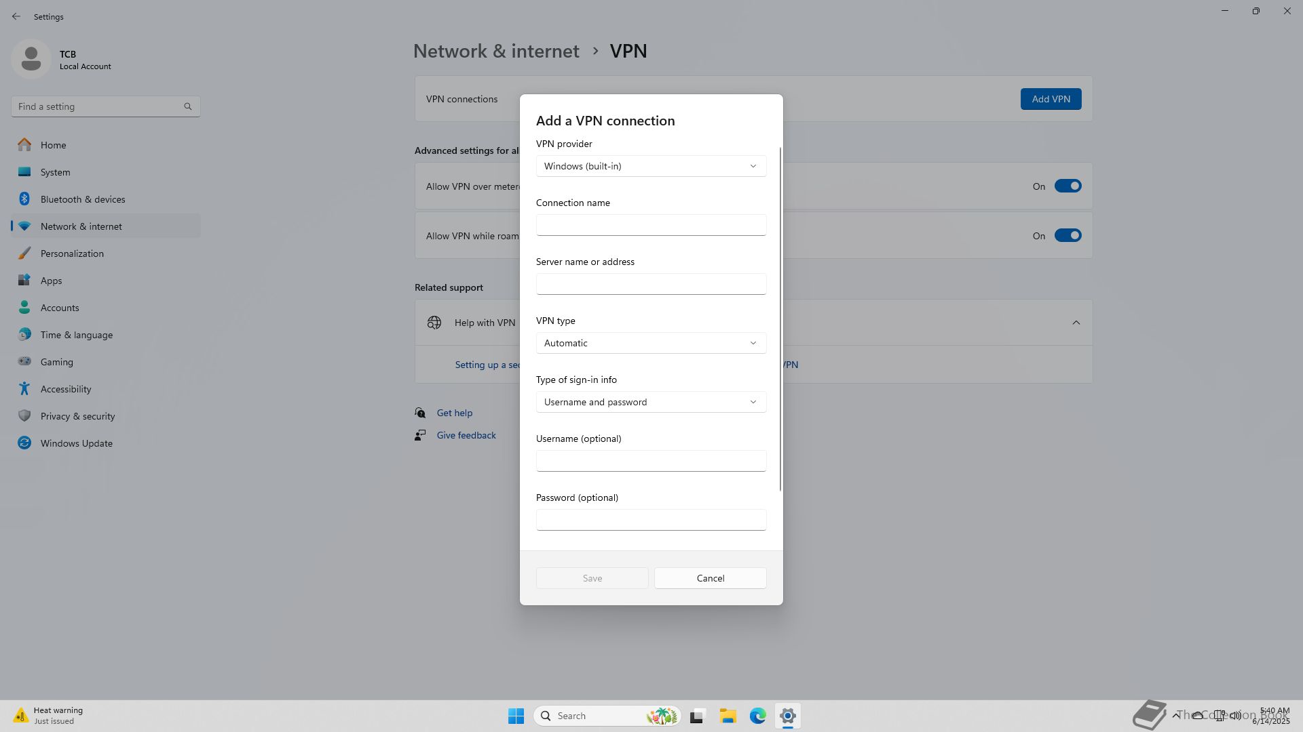Viewport: 1303px width, 732px height.
Task: Toggle Allow VPN while roaming switch
Action: click(1067, 236)
